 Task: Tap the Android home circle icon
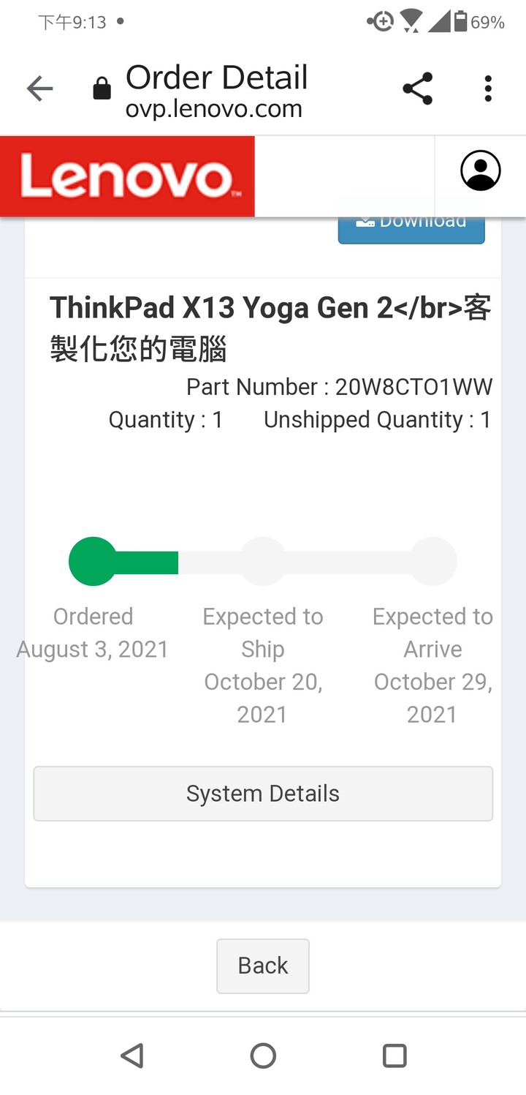pos(263,1056)
